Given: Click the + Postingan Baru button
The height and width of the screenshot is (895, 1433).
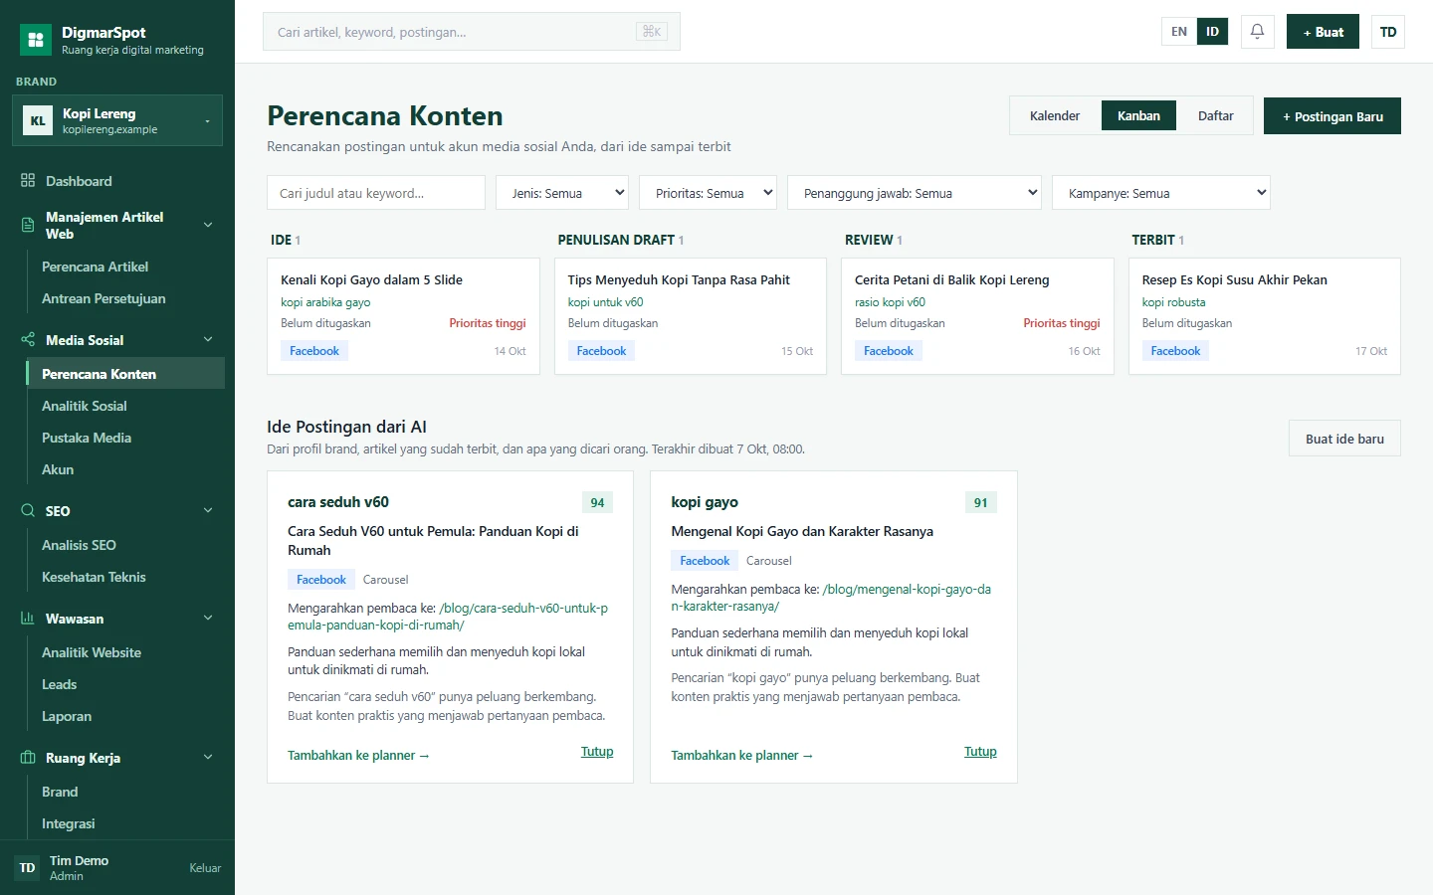Looking at the screenshot, I should pyautogui.click(x=1332, y=115).
